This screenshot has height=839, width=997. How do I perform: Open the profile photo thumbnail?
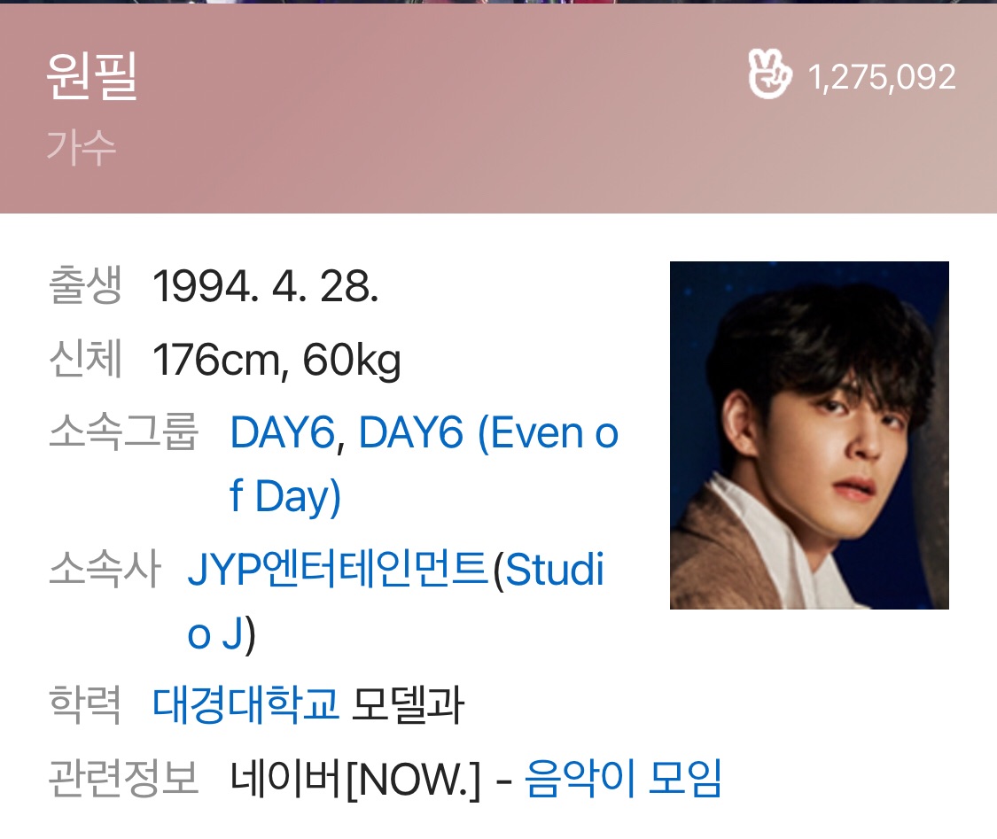809,435
